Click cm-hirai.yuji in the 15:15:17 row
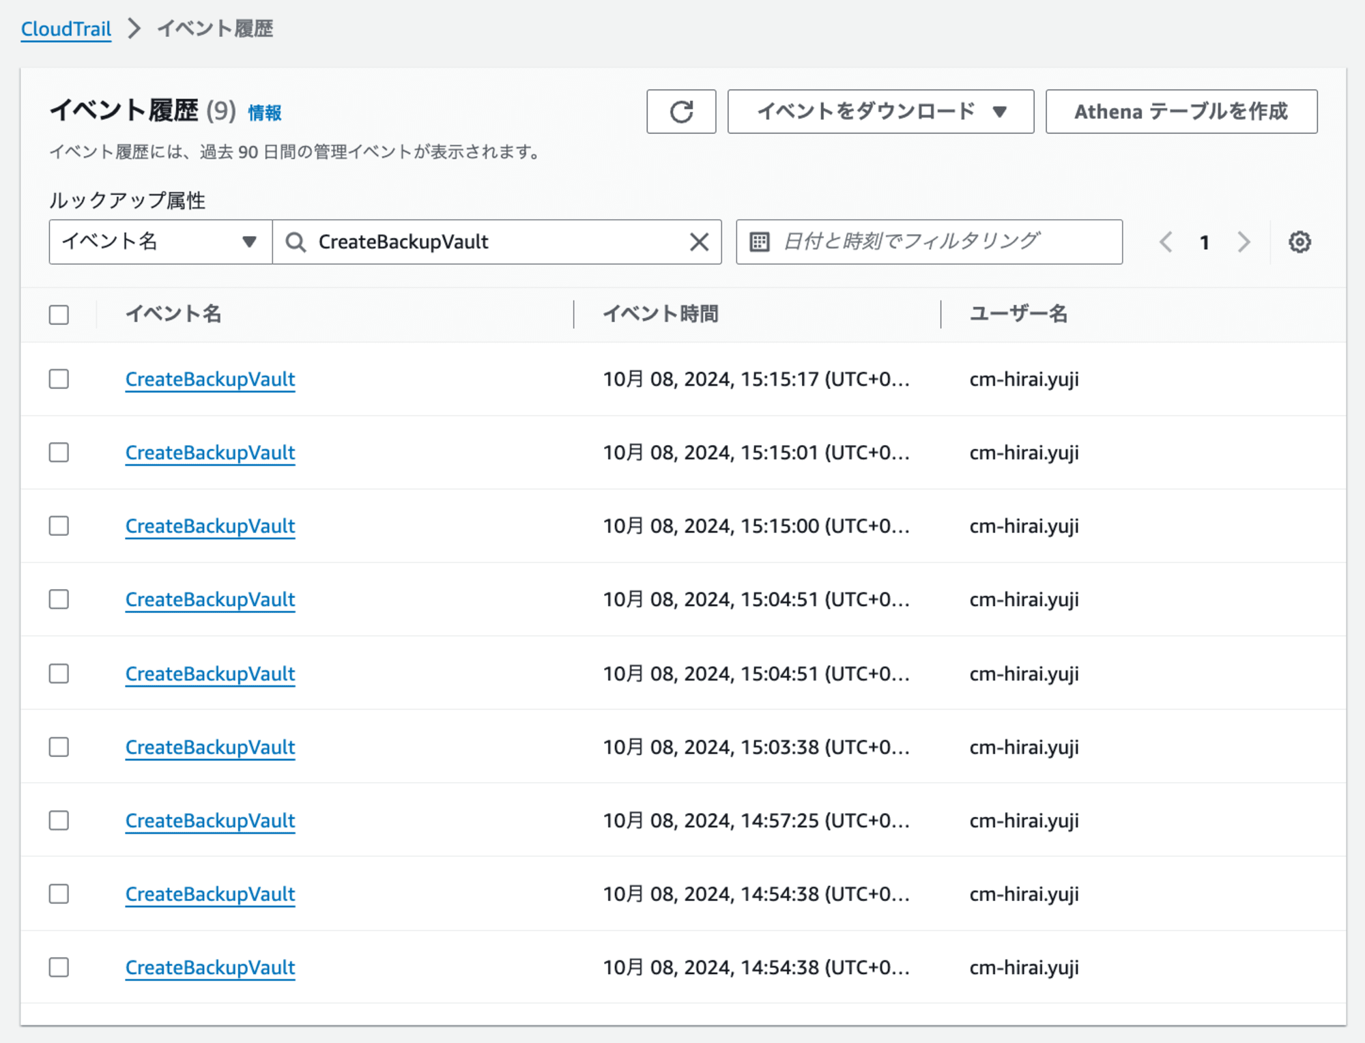 tap(1024, 380)
